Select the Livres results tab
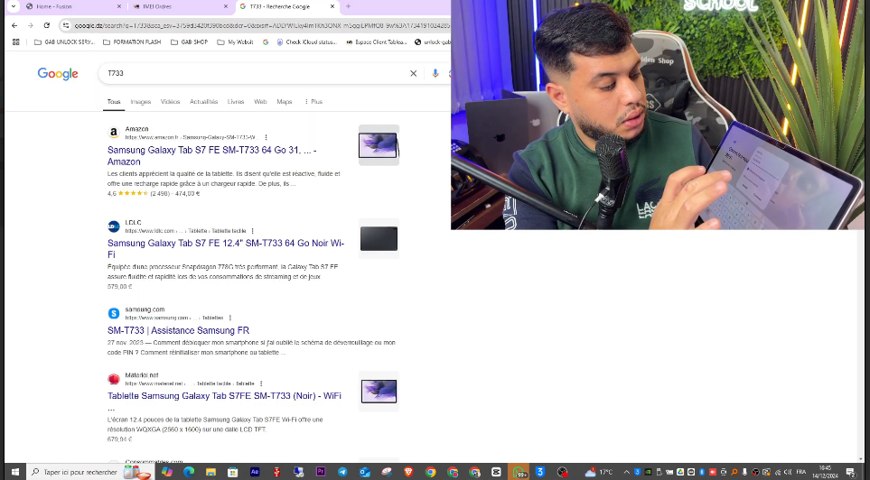Image resolution: width=870 pixels, height=480 pixels. point(236,102)
